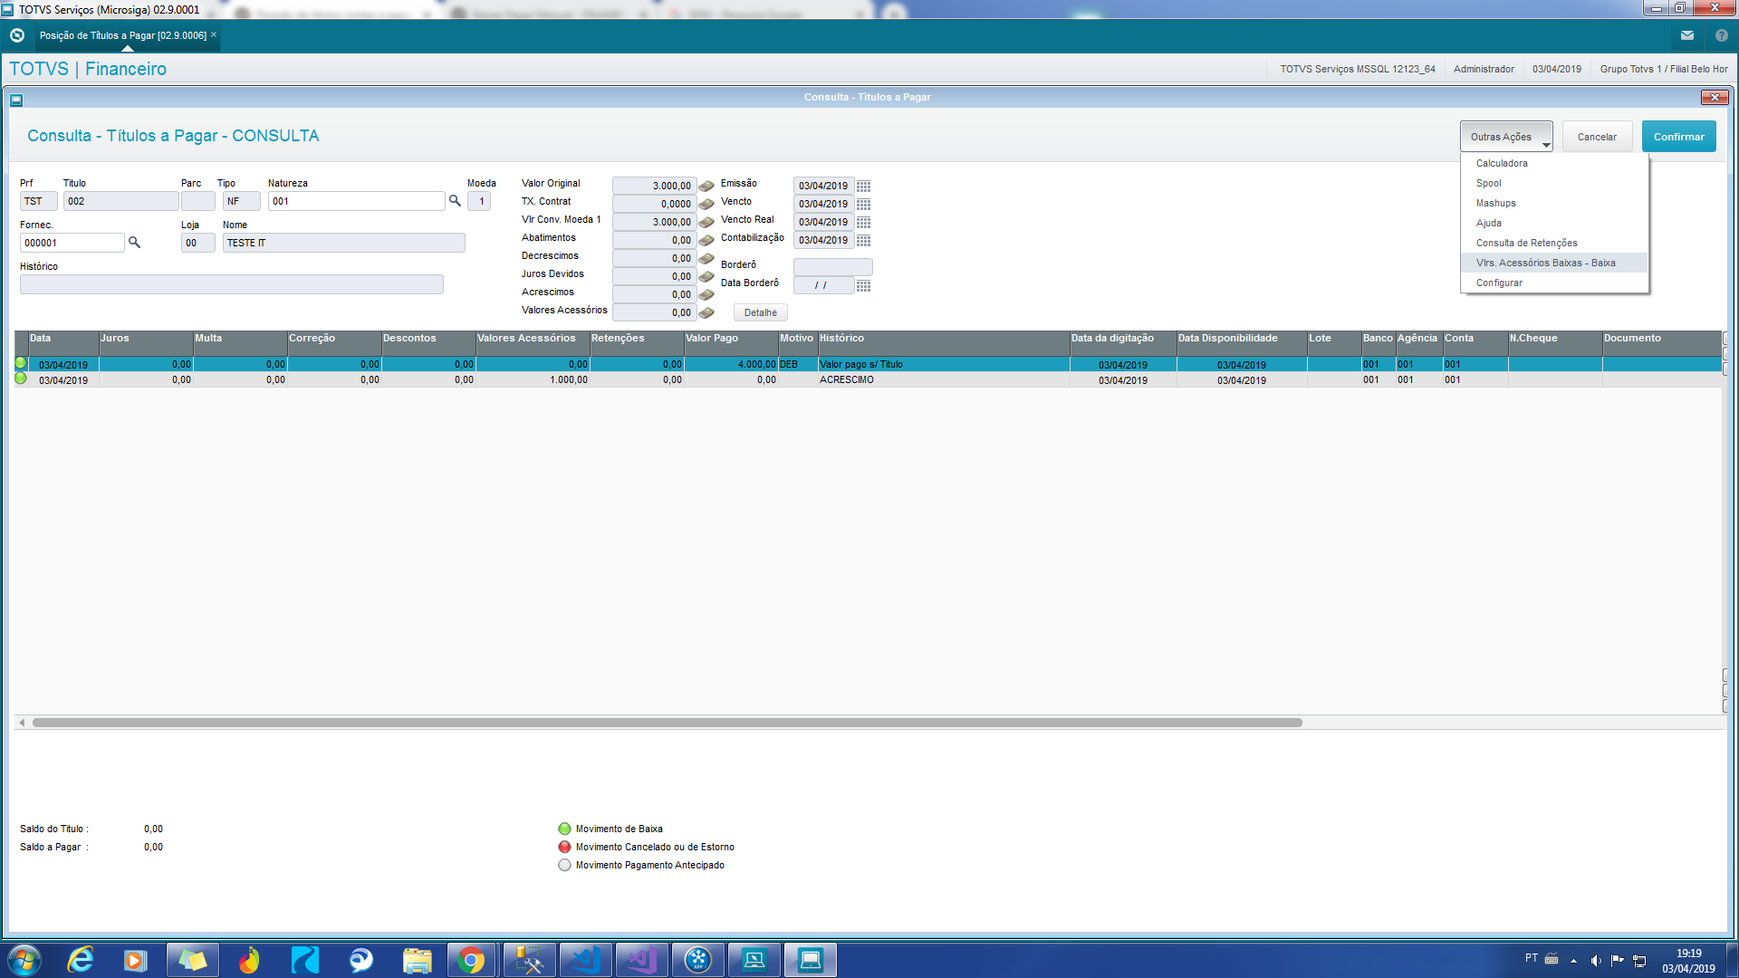Select Vlrs. Acessórios Baixas - Baixa
1739x978 pixels.
coord(1545,263)
